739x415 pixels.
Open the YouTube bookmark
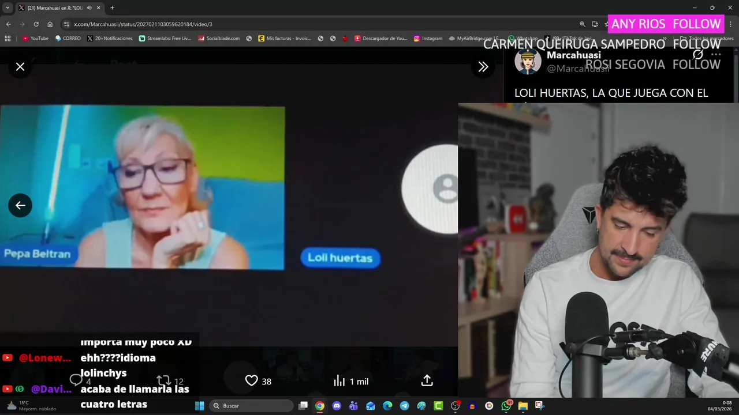pos(35,39)
